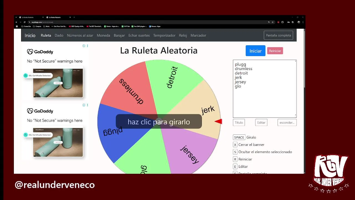
Task: Open the Browse :: Nyaa bookmark
Action: coord(155,26)
